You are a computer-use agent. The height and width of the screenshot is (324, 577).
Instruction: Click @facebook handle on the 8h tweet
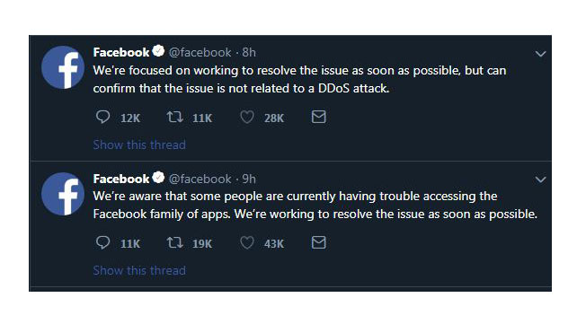click(x=200, y=53)
